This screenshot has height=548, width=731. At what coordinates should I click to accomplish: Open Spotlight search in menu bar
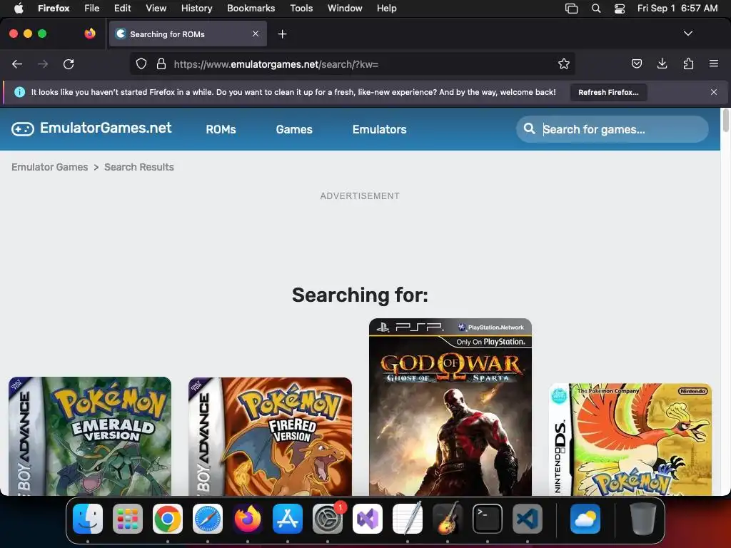pyautogui.click(x=596, y=8)
